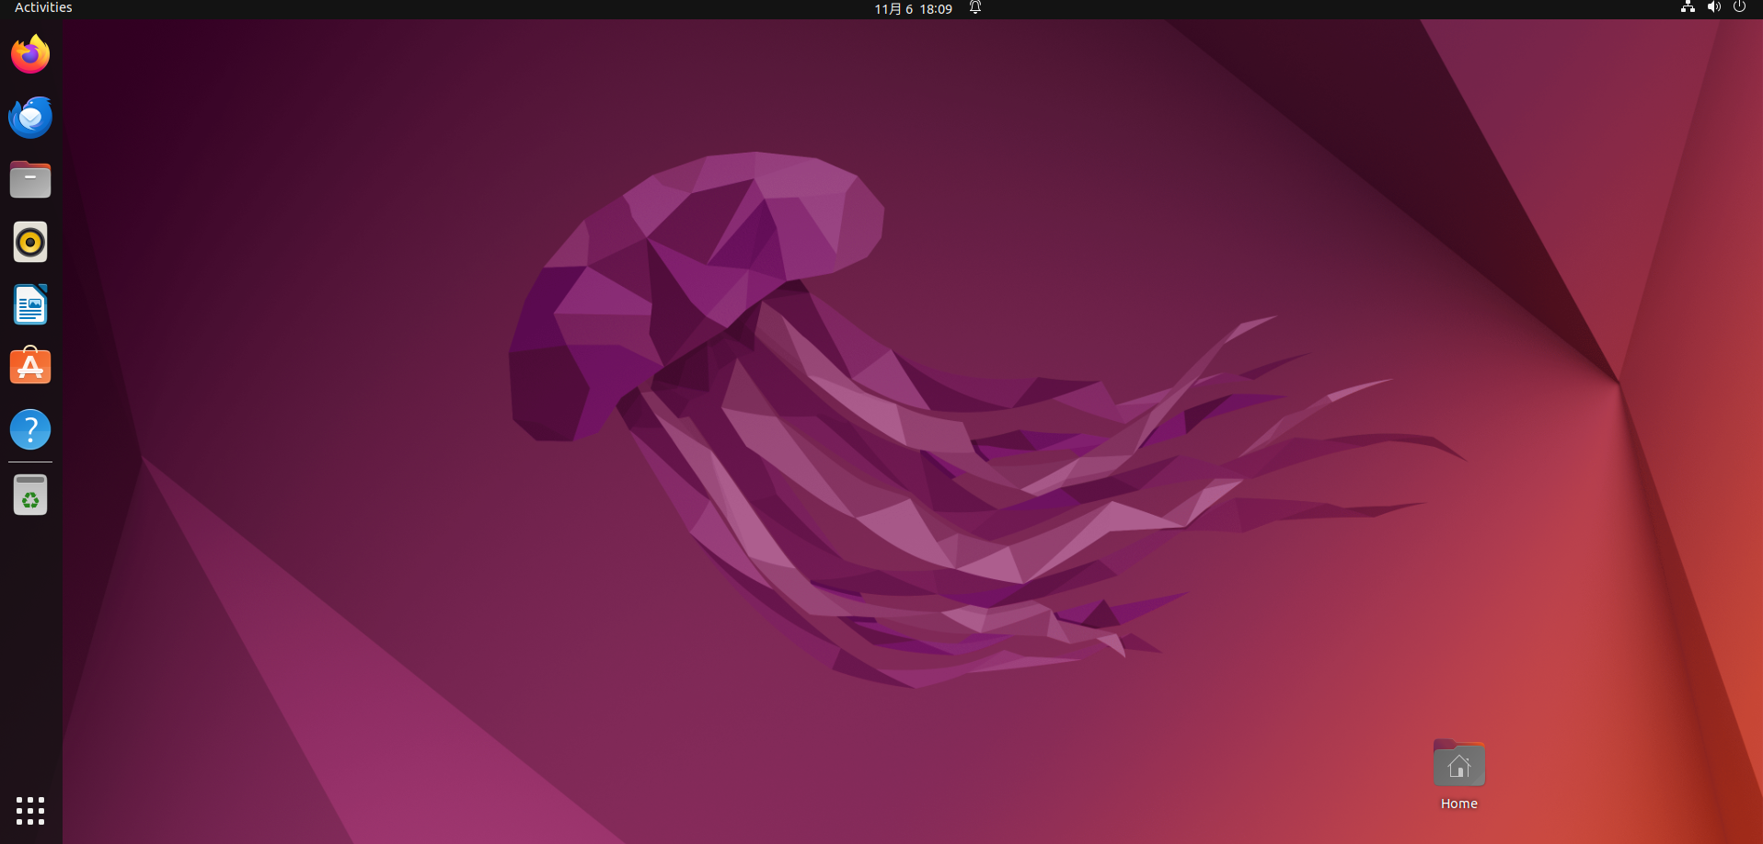Open LibreOffice Writer from the dock
This screenshot has height=844, width=1763.
click(30, 304)
